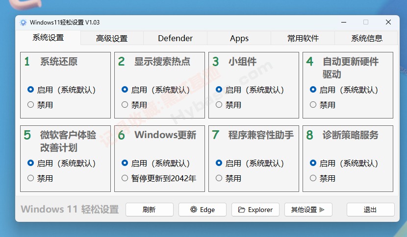Click the window title Windows11轻松设置 V1.03
Screen dimensions: 407x237
pos(65,23)
